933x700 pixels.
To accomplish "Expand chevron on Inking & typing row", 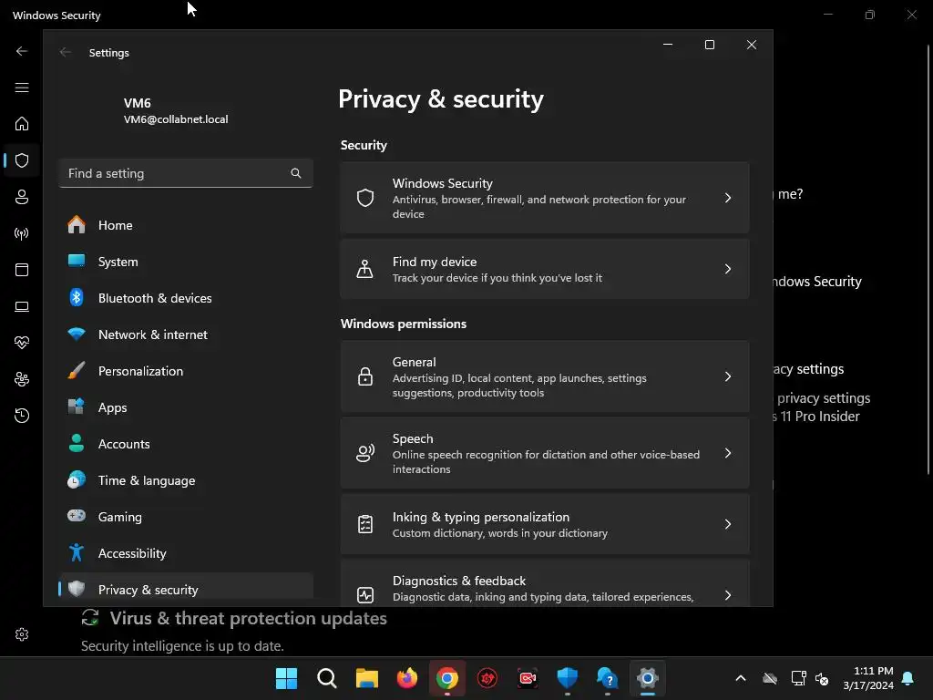I will 728,524.
